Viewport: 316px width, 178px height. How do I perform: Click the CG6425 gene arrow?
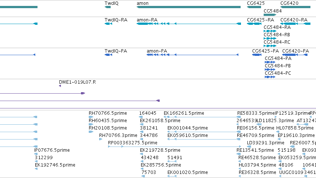(254, 7)
